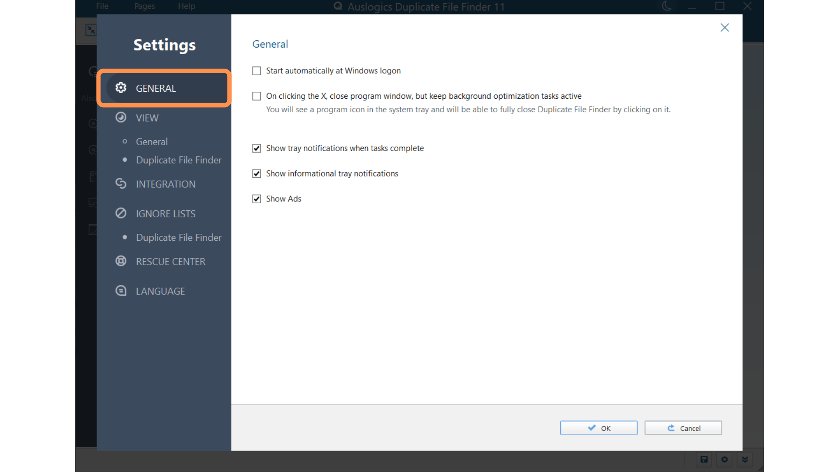
Task: Disable Show Ads checkbox
Action: click(257, 199)
